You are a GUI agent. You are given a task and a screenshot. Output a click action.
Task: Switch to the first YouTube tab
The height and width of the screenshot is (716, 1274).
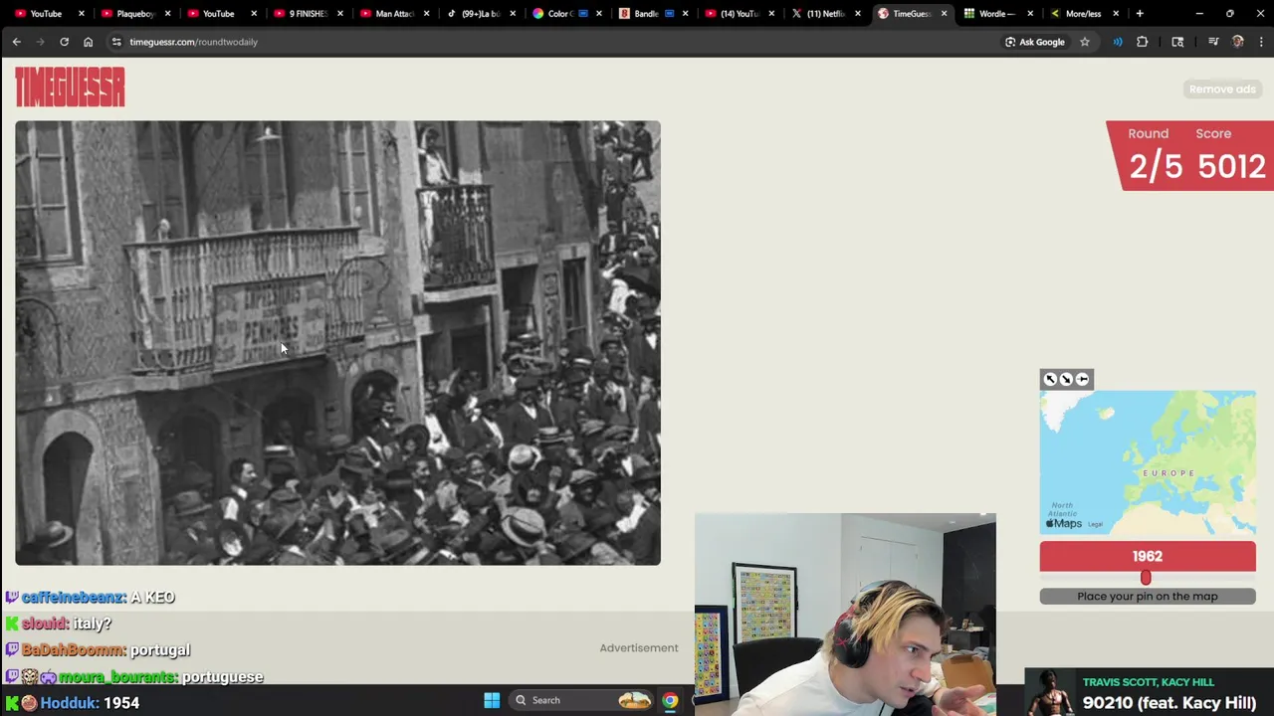click(x=46, y=14)
